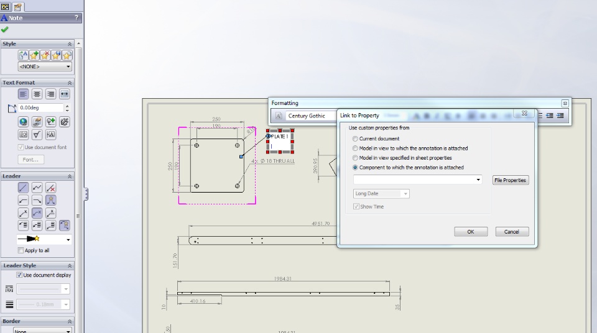Screen dimensions: 597x333
Task: Select Attach Leader Bottom icon
Action: pyautogui.click(x=50, y=226)
